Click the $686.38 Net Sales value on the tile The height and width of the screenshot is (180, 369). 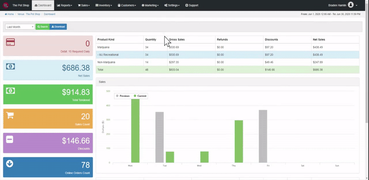(76, 68)
